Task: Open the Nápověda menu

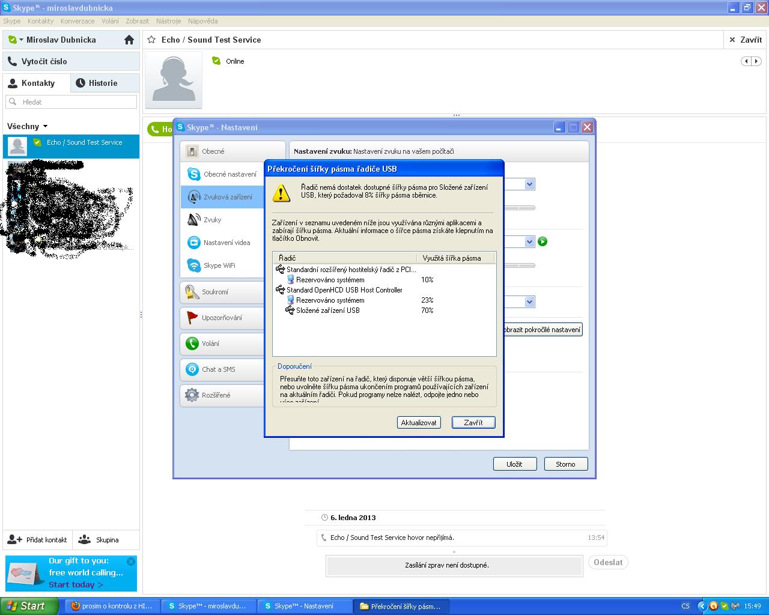Action: [x=202, y=21]
